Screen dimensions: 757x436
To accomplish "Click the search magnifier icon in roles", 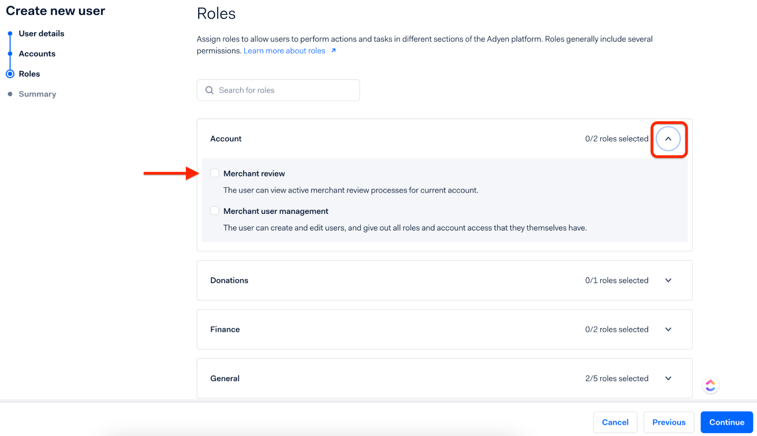I will click(209, 90).
